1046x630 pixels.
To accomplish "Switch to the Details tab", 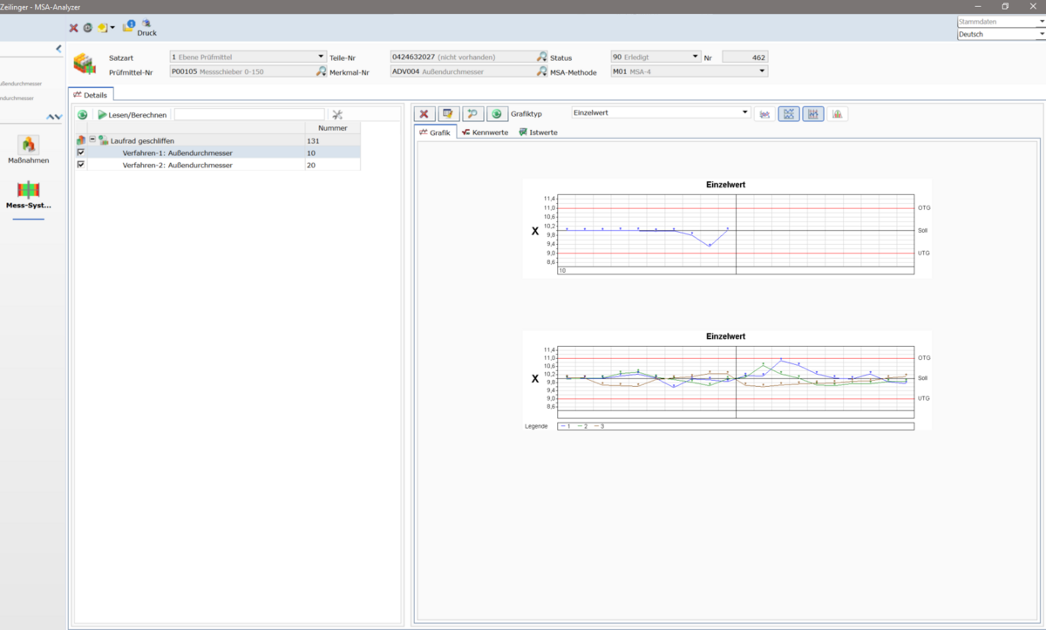I will (x=91, y=94).
